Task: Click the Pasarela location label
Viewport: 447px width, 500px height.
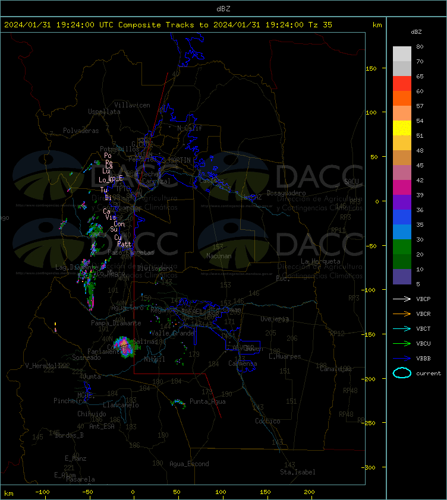Action: (x=80, y=479)
